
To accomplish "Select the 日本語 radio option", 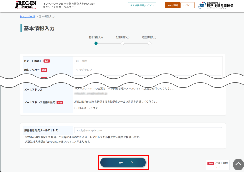I will click(x=76, y=108).
